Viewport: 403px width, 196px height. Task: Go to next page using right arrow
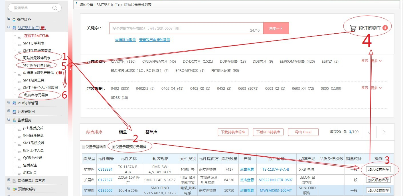tap(384, 132)
